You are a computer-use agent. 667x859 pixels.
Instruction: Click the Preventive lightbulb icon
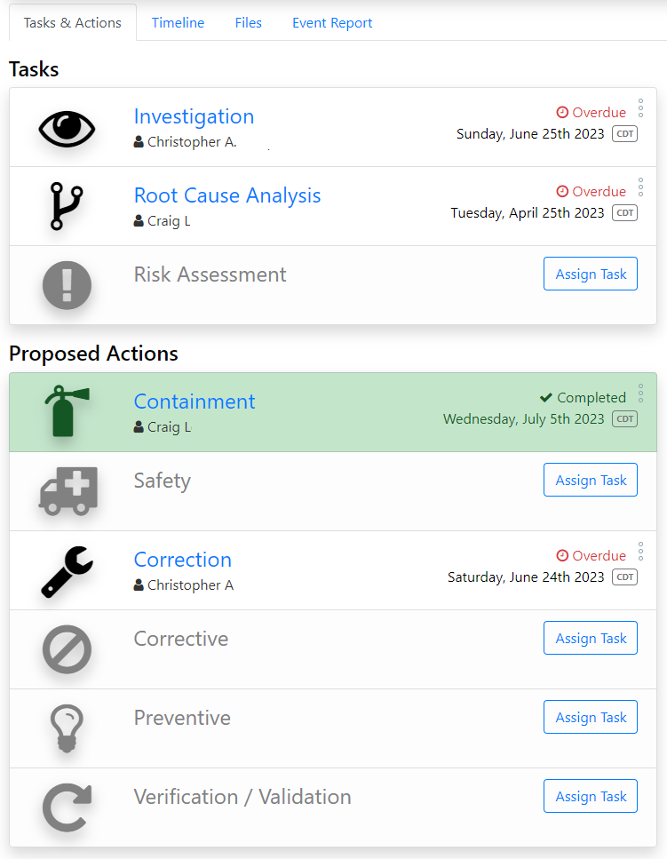pos(67,728)
